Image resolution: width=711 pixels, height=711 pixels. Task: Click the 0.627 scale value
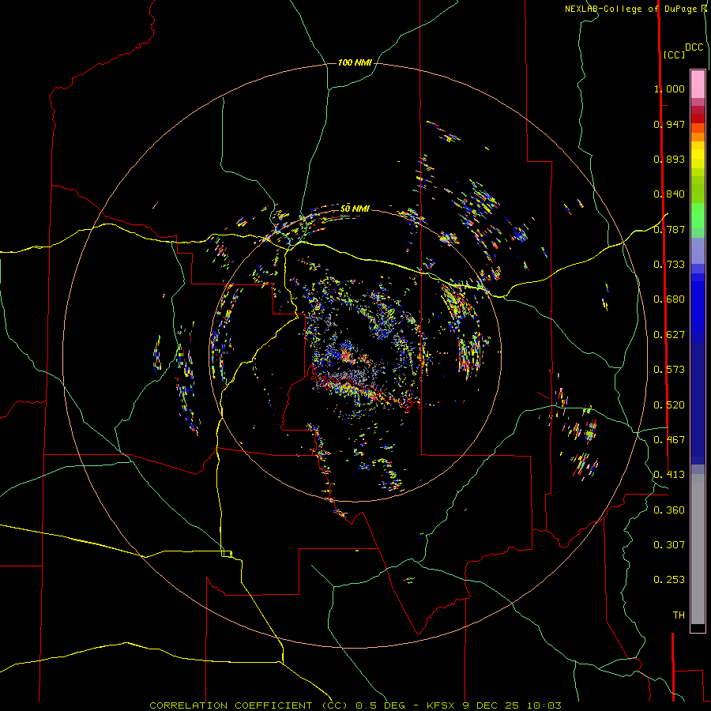tap(669, 335)
